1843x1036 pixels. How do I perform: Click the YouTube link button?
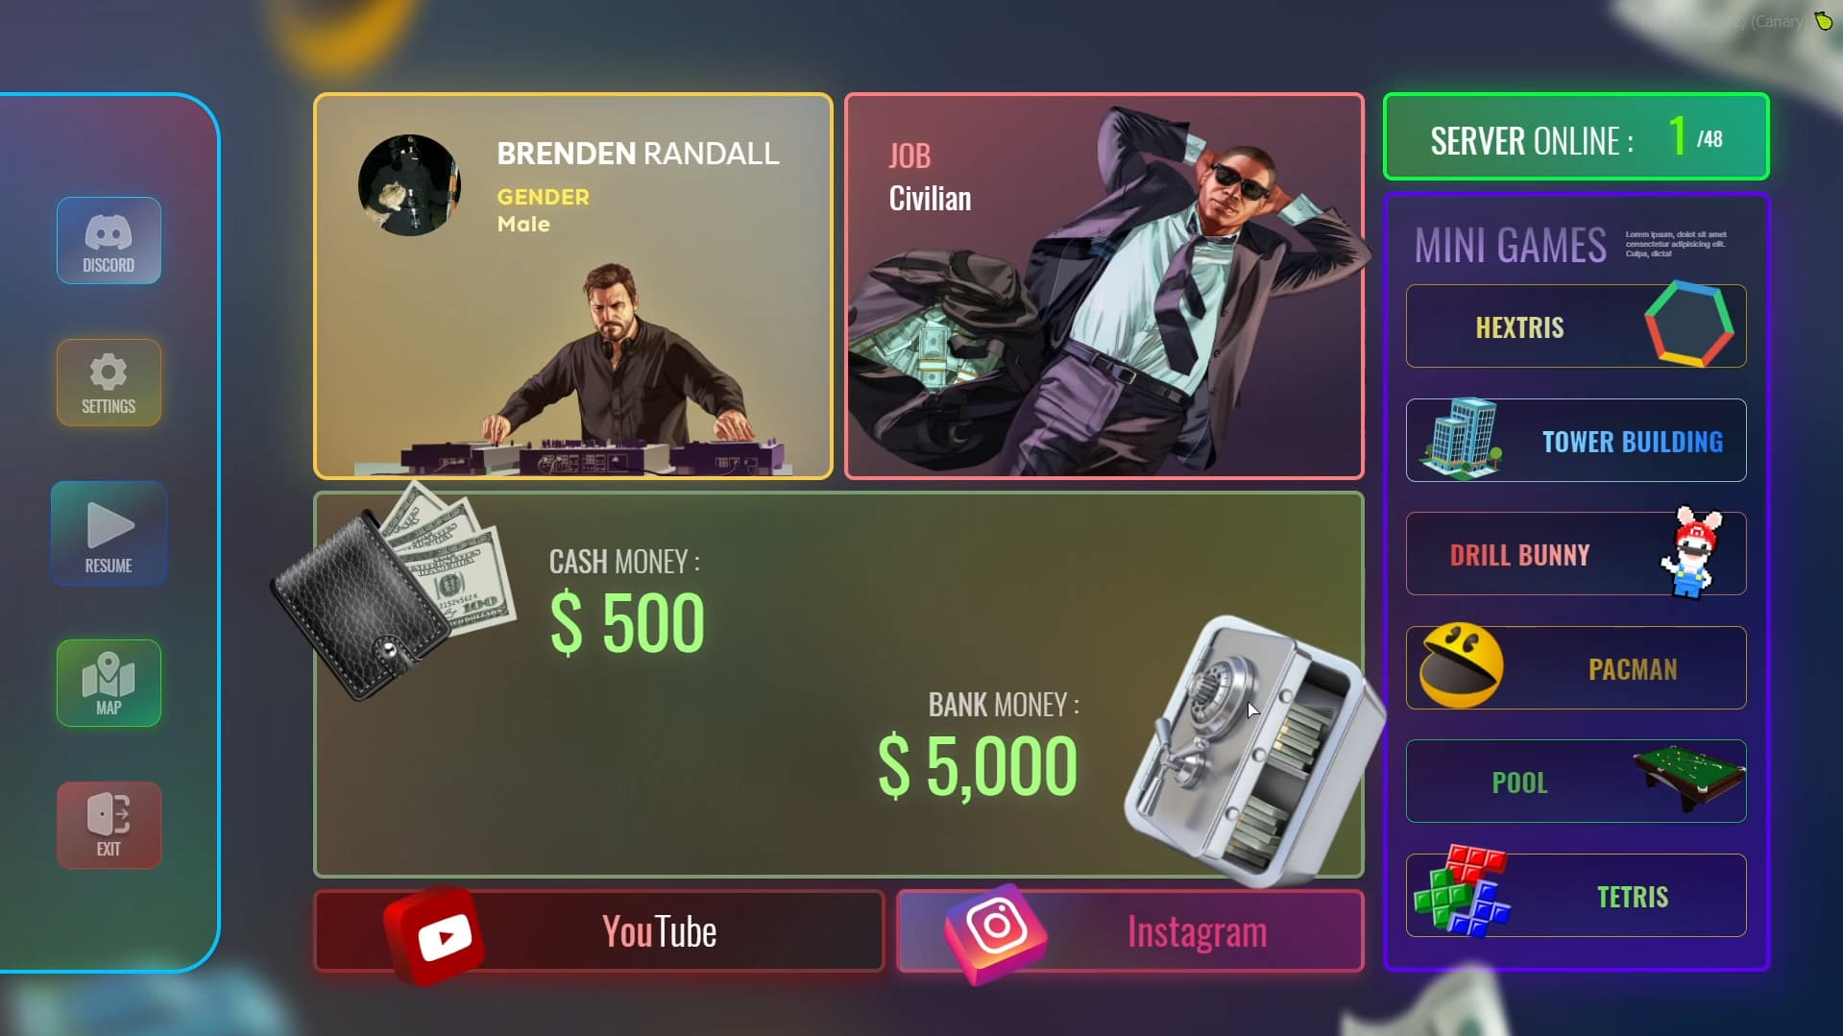tap(598, 931)
